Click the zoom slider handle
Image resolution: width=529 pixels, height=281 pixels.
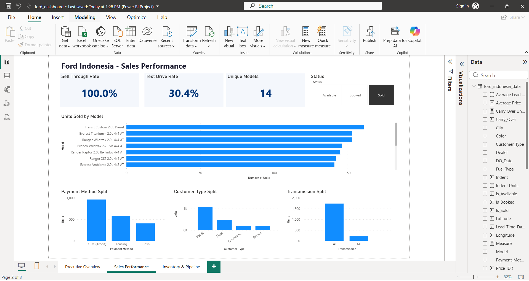474,277
